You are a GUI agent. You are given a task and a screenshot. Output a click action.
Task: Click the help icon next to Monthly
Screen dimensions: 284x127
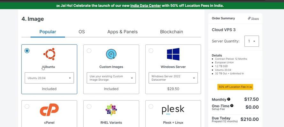[x=229, y=99]
